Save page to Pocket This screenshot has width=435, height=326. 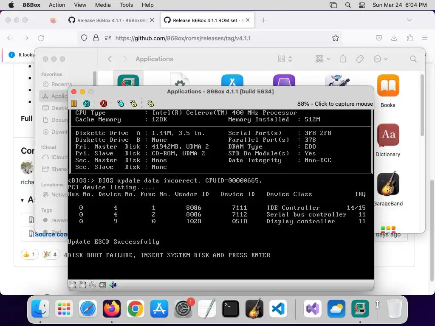379,38
